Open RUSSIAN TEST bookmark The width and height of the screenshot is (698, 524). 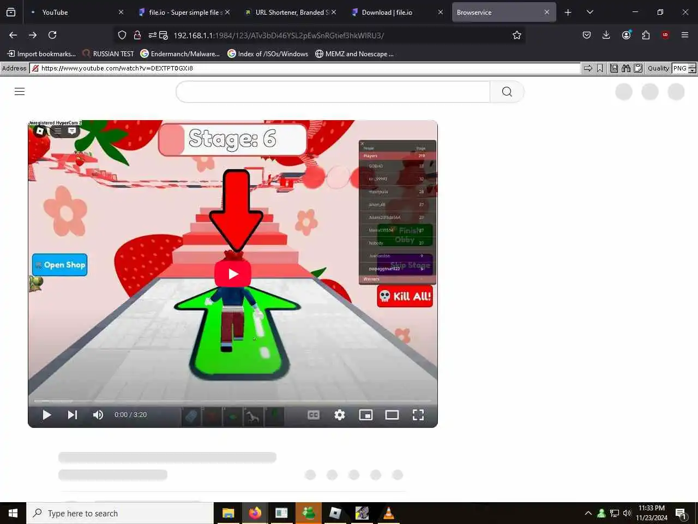click(108, 53)
